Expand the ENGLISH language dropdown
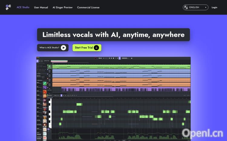The height and width of the screenshot is (141, 227). coord(196,7)
